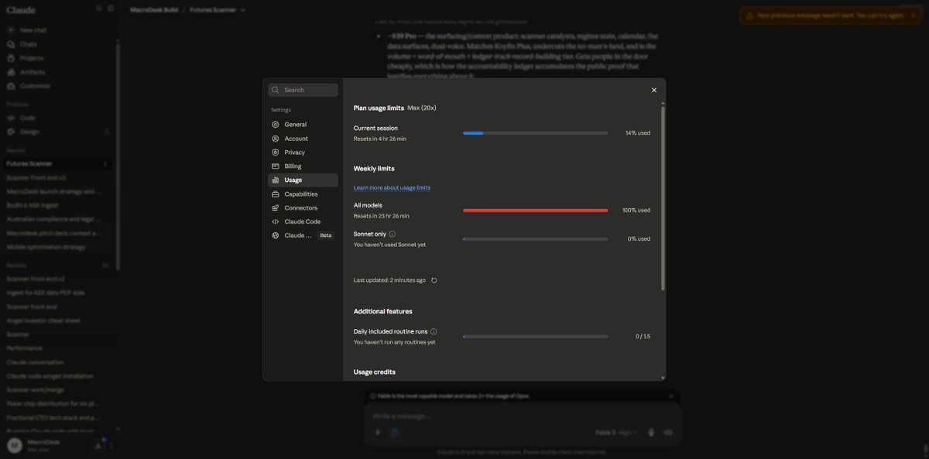Dismiss the 'message wasn't sent' notification
929x459 pixels.
pos(913,15)
